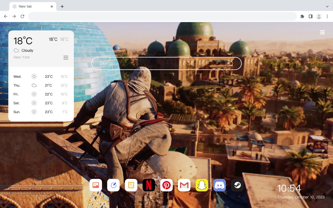This screenshot has width=333, height=208.
Task: Select the Fri. forecast row
Action: tap(41, 94)
